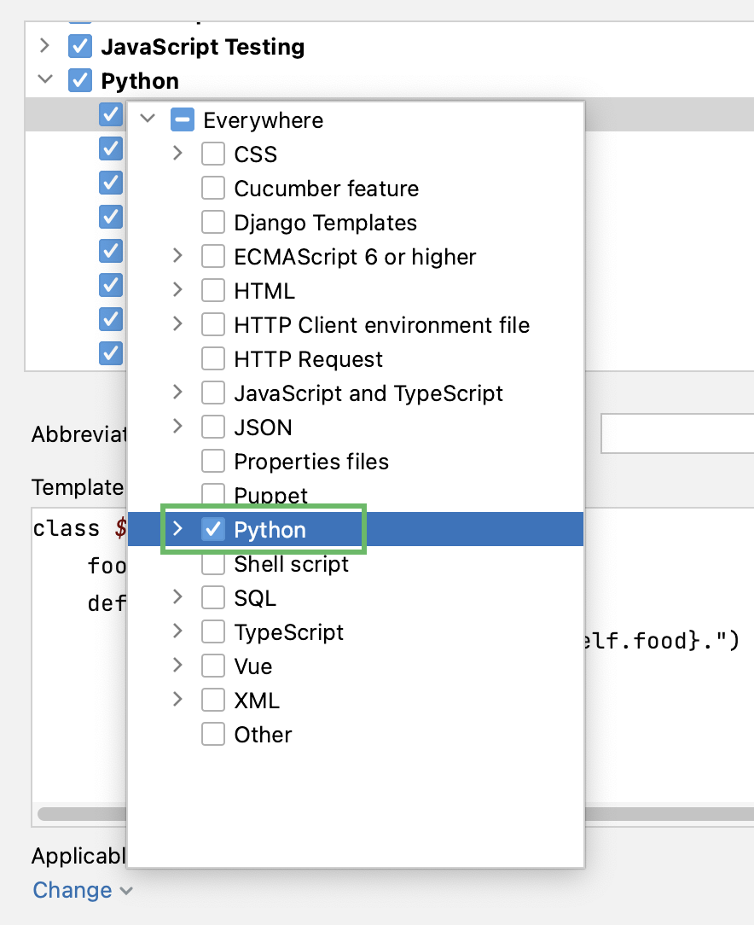Enable the Shell script checkbox
The height and width of the screenshot is (925, 754).
point(213,563)
